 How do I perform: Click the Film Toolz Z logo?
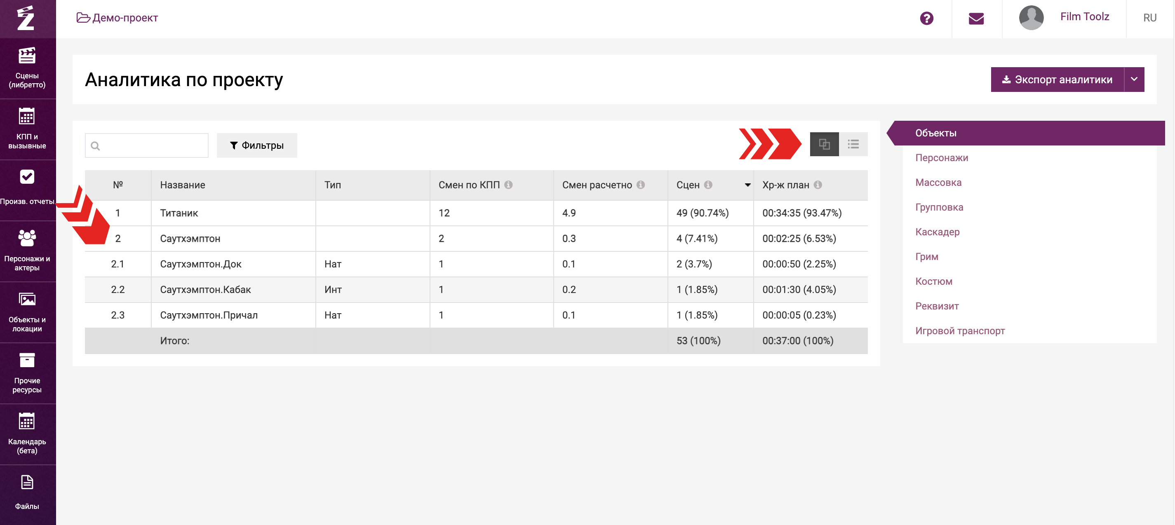click(x=26, y=18)
